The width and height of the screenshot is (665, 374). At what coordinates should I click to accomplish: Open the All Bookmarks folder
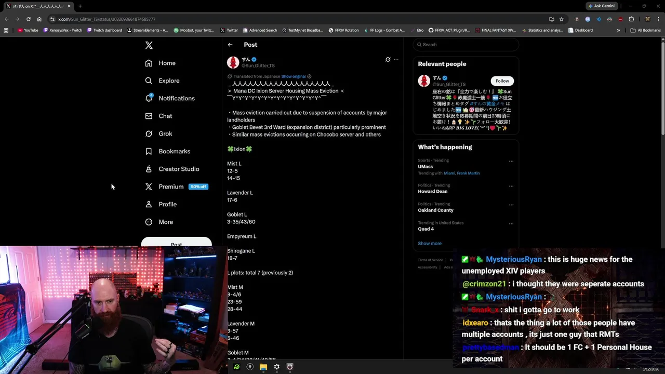[645, 30]
